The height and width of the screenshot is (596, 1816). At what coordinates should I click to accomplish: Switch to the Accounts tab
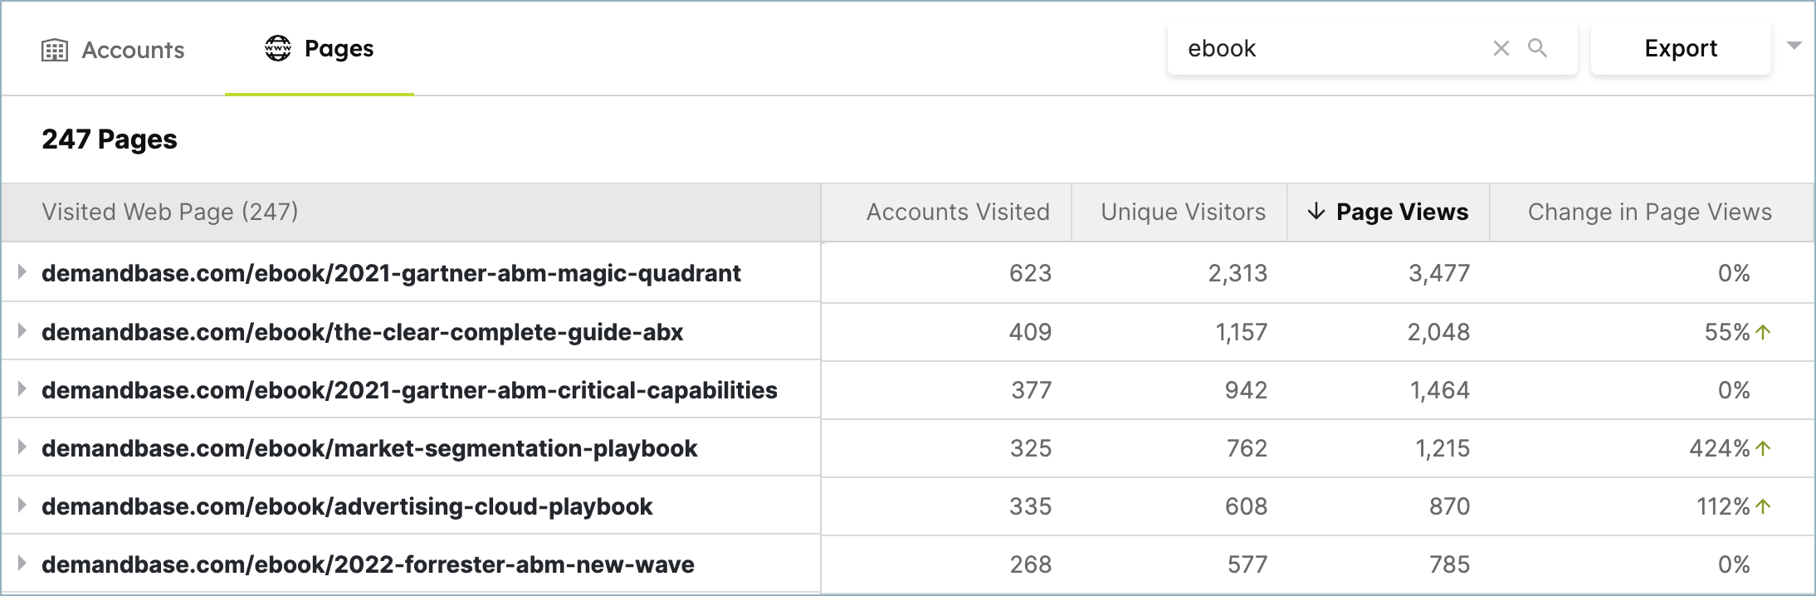114,50
